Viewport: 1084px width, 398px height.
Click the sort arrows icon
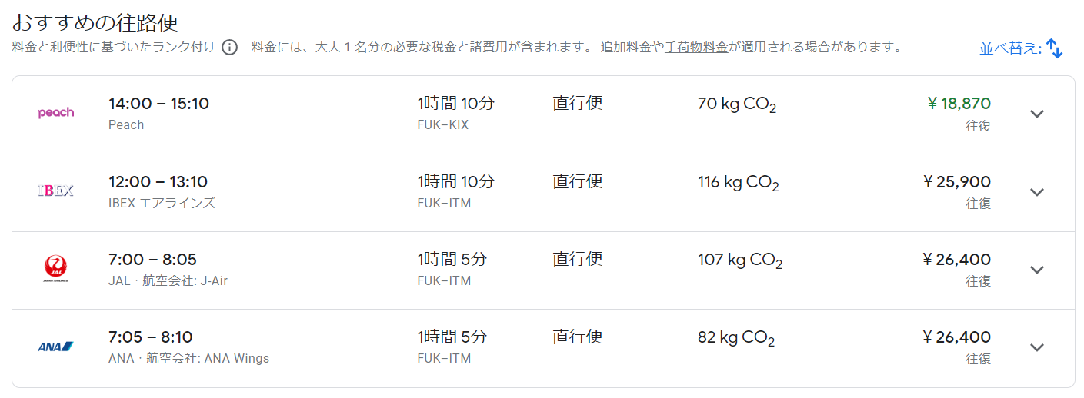(x=1055, y=49)
